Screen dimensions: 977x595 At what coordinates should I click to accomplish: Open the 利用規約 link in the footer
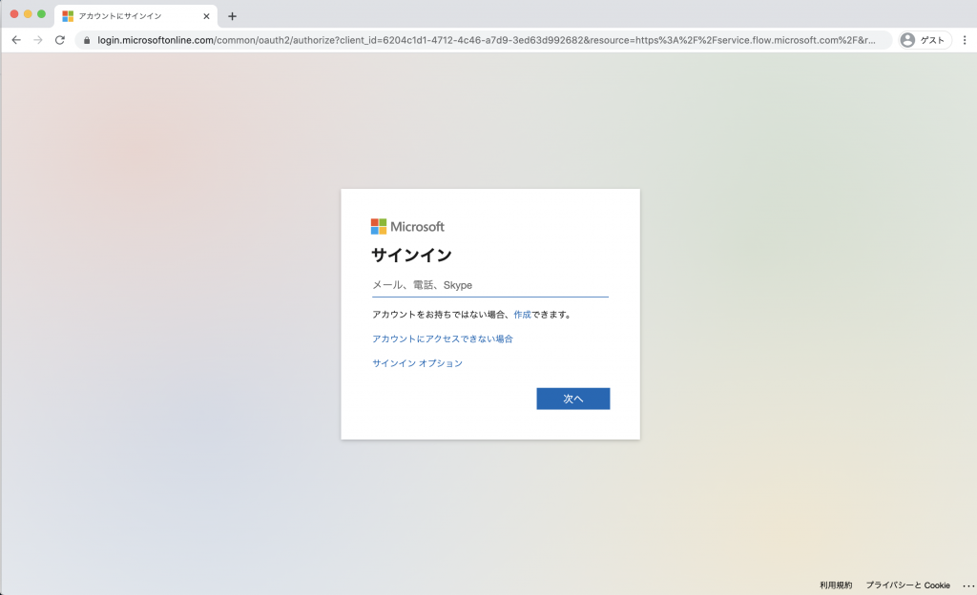(x=836, y=585)
